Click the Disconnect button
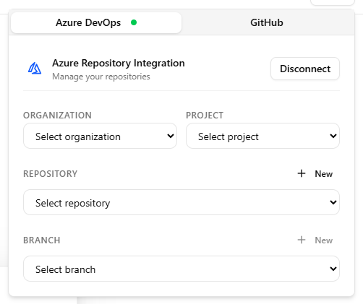This screenshot has height=304, width=363. 305,69
